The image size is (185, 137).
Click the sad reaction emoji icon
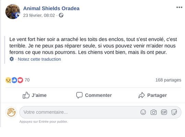(8, 80)
